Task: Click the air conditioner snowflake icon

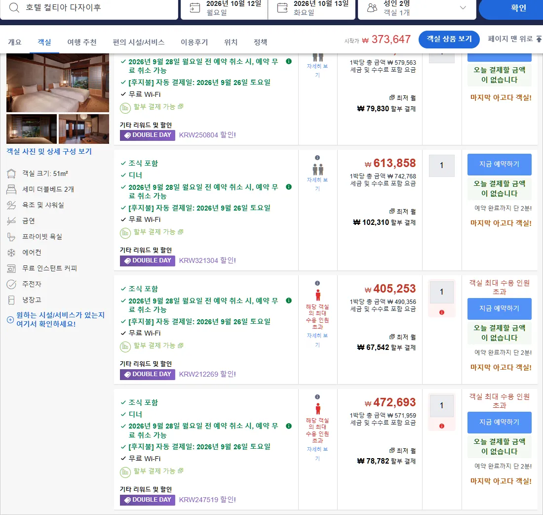Action: tap(11, 253)
